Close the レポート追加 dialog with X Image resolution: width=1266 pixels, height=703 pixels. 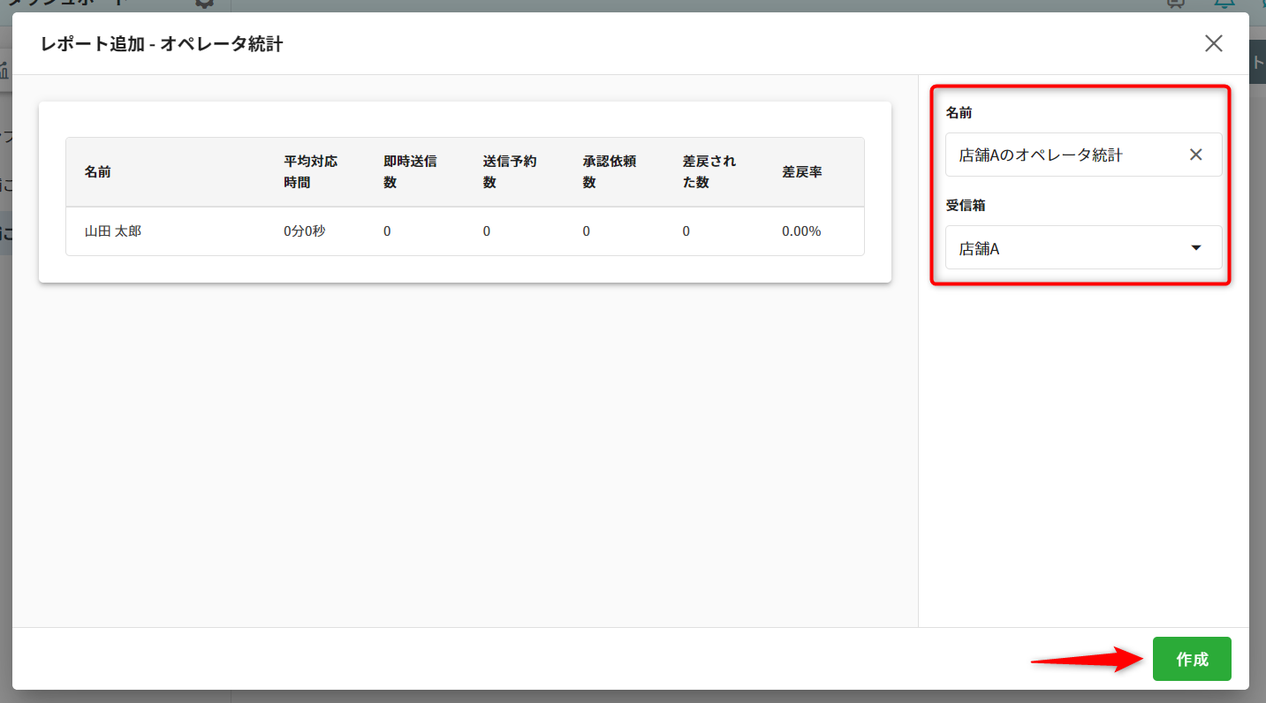(x=1214, y=43)
